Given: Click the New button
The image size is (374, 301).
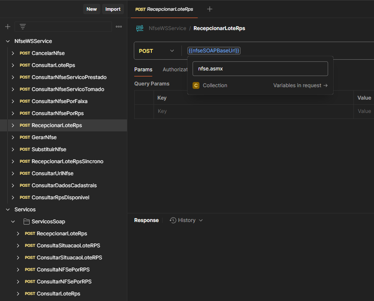Looking at the screenshot, I should point(92,9).
